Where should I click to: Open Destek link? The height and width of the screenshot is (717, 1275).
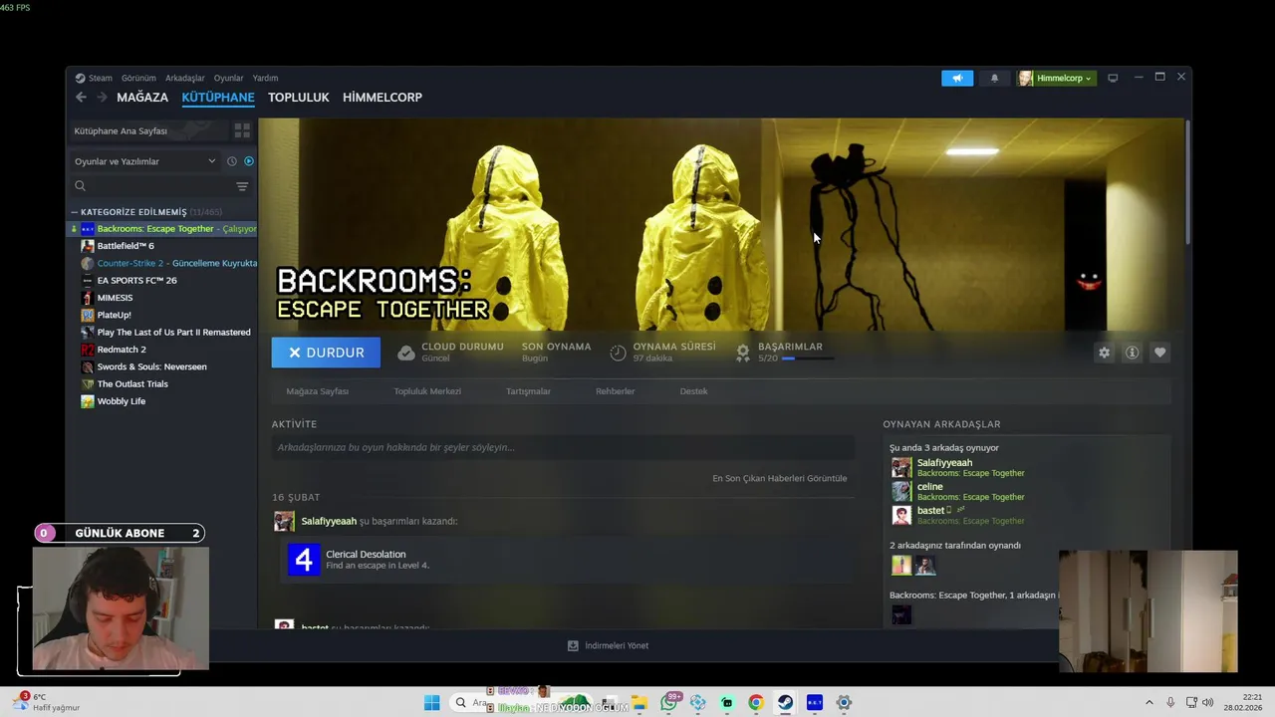693,391
